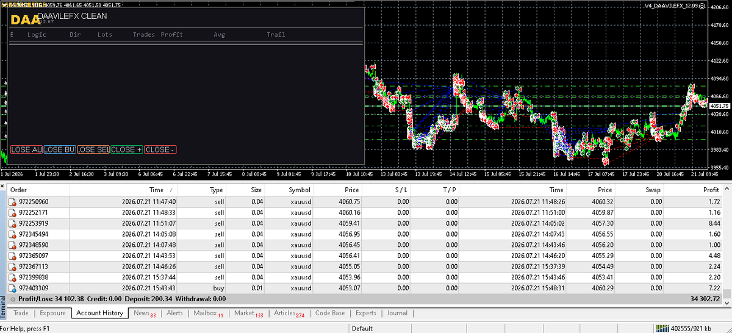The image size is (732, 333).
Task: Click profit value 7.22
Action: (713, 288)
